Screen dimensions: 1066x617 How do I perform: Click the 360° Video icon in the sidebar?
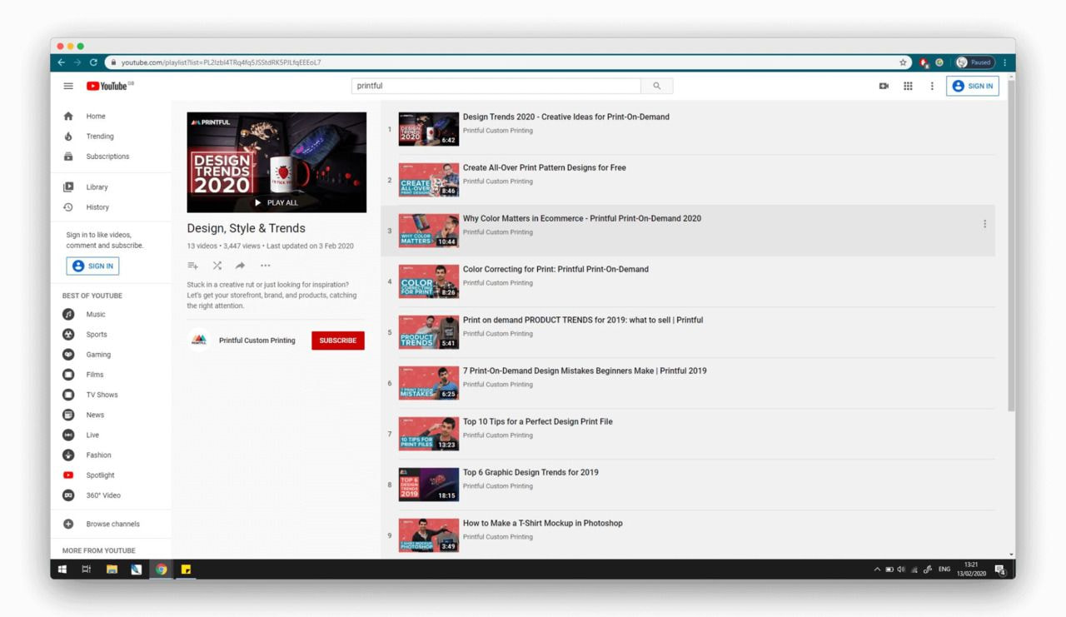tap(68, 495)
